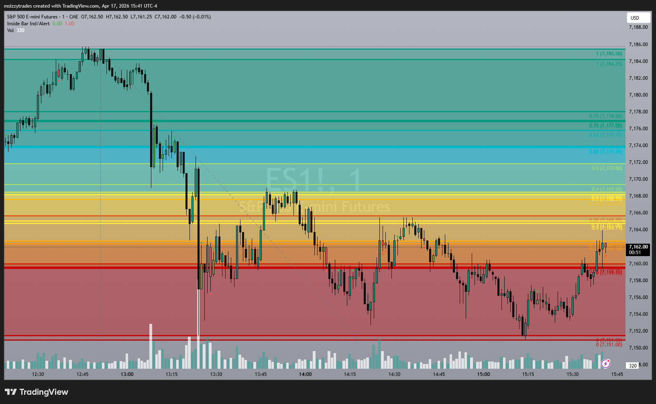
Task: Click the 14:15 time axis label
Action: 350,374
